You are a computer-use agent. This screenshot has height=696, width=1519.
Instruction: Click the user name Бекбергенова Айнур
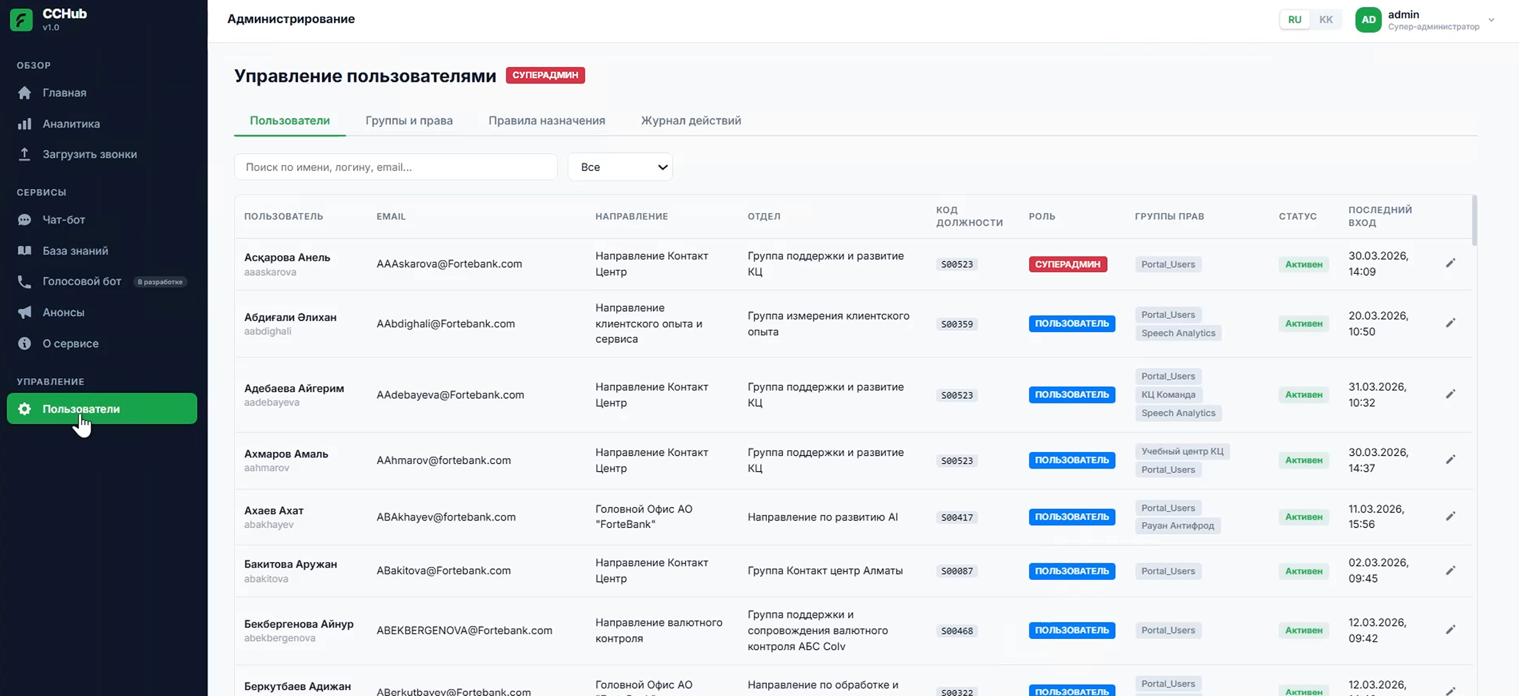coord(298,623)
